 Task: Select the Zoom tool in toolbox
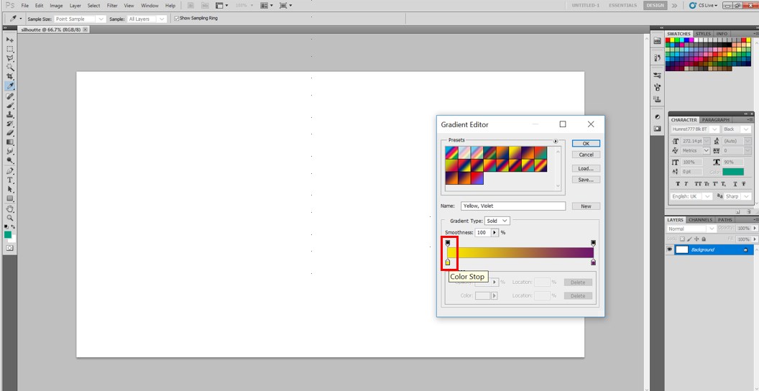tap(9, 218)
